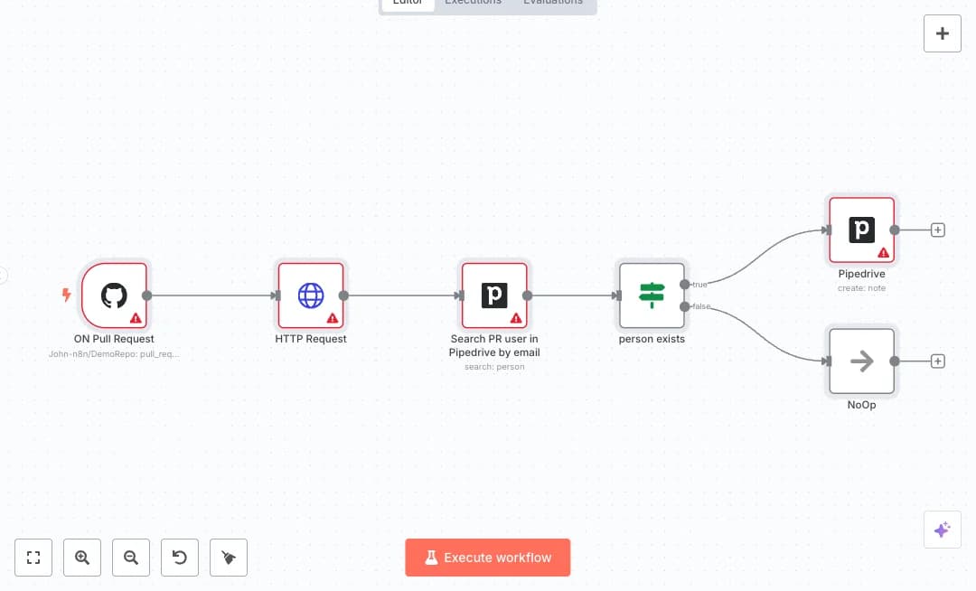The width and height of the screenshot is (976, 591).
Task: Select the HTTP Request globe node
Action: click(x=311, y=295)
